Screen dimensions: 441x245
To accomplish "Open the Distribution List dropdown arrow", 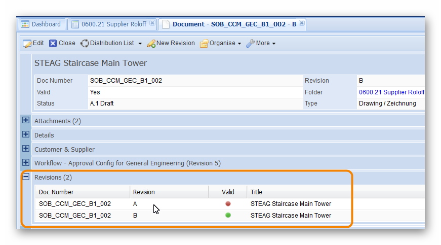I will point(140,44).
